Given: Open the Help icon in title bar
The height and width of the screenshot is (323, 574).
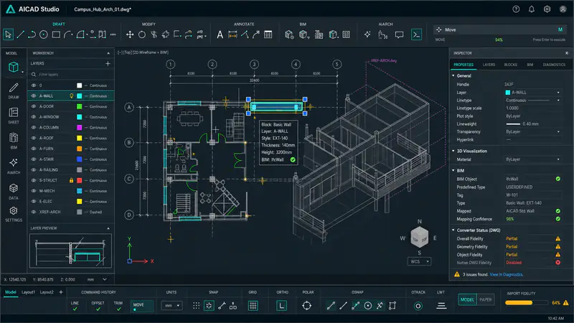Looking at the screenshot, I should (x=516, y=9).
